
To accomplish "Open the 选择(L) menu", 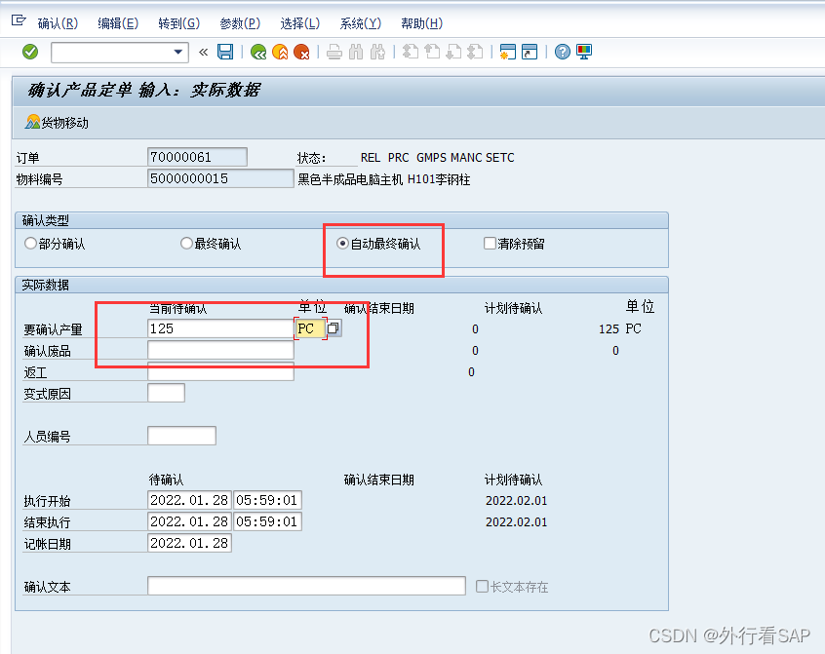I will coord(300,23).
